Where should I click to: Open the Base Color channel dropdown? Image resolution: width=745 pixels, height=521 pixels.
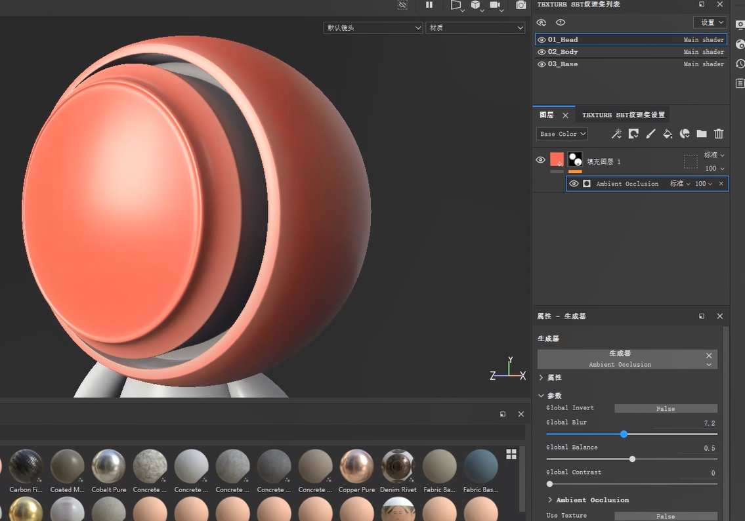tap(562, 134)
